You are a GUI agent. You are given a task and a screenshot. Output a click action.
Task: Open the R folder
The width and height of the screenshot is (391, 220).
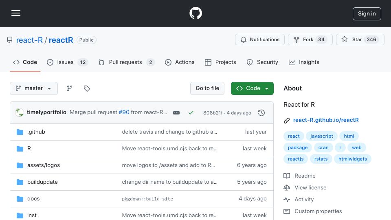(x=29, y=148)
